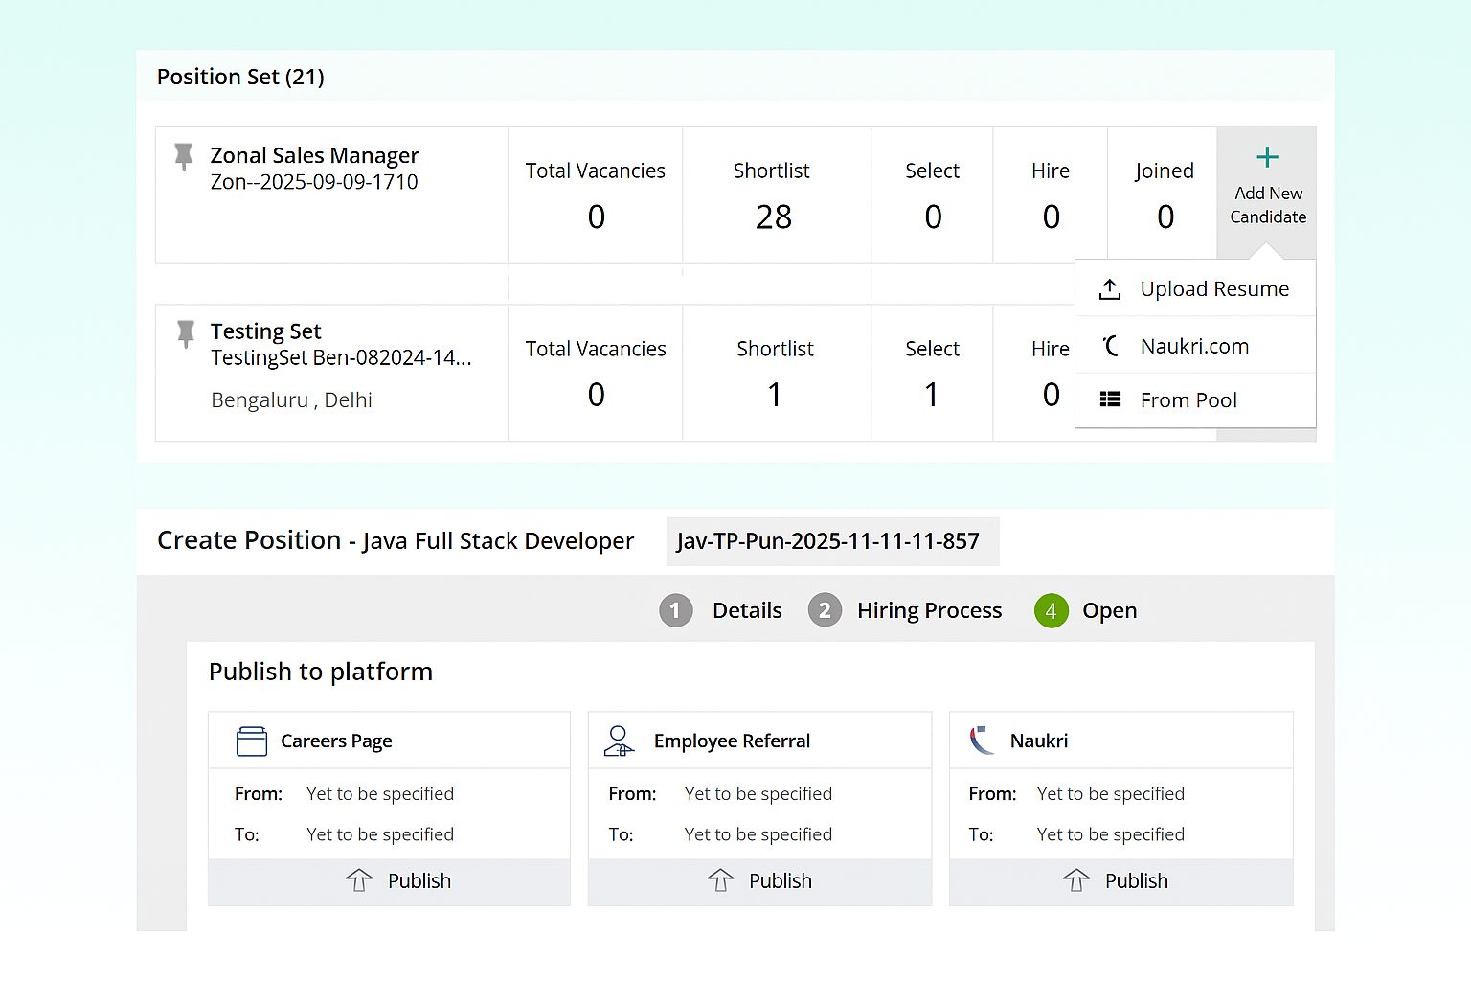
Task: Publish position to Employee Referral
Action: (x=759, y=881)
